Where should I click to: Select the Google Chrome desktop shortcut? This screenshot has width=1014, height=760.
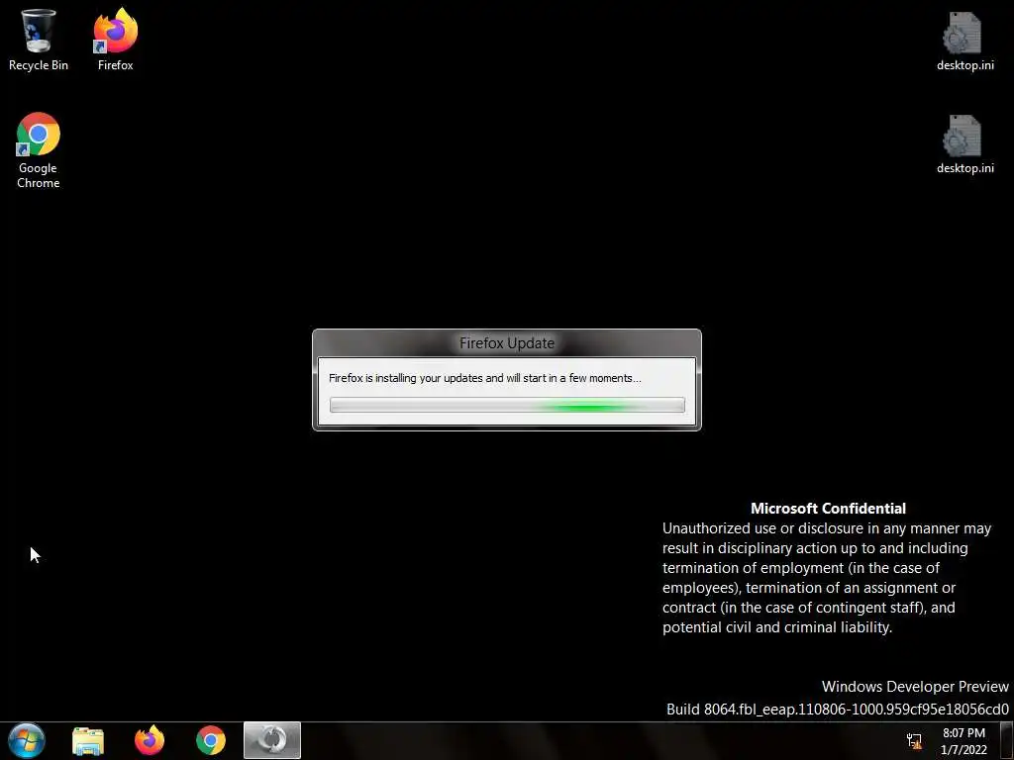coord(39,150)
